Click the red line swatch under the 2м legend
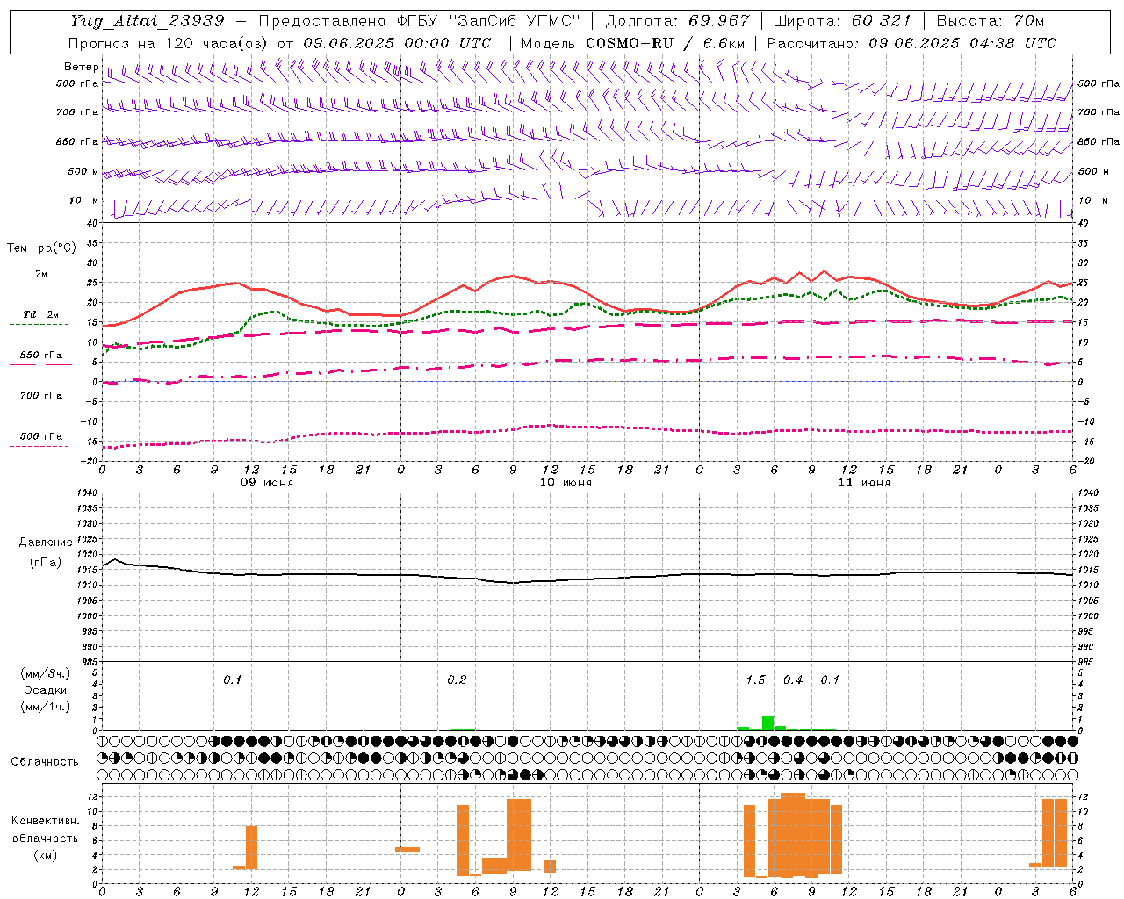Image resolution: width=1124 pixels, height=899 pixels. [x=40, y=284]
